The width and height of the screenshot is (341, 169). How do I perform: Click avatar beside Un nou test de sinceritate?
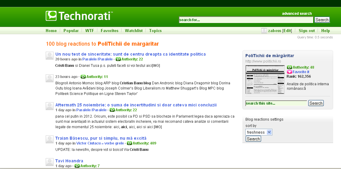click(x=50, y=56)
